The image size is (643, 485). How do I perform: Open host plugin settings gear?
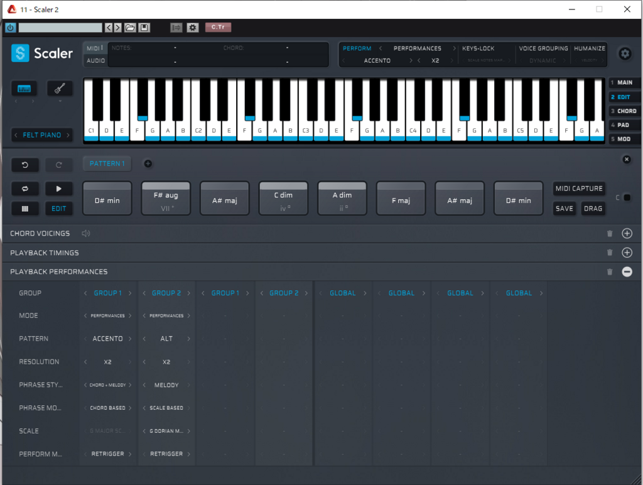coord(193,28)
